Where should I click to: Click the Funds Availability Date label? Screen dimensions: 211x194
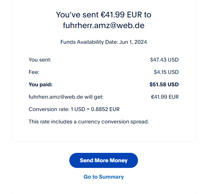click(x=89, y=42)
